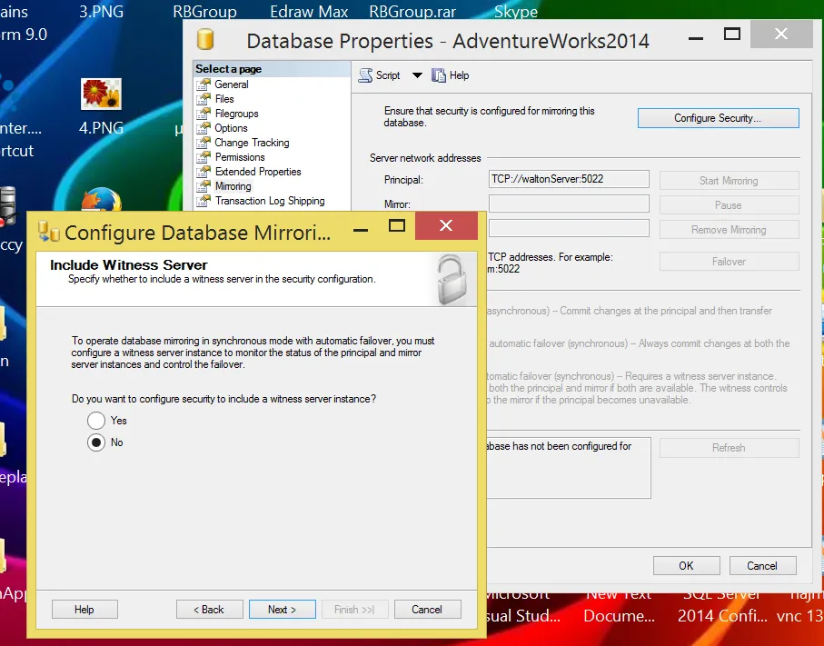Close the Database Properties window

(x=781, y=35)
